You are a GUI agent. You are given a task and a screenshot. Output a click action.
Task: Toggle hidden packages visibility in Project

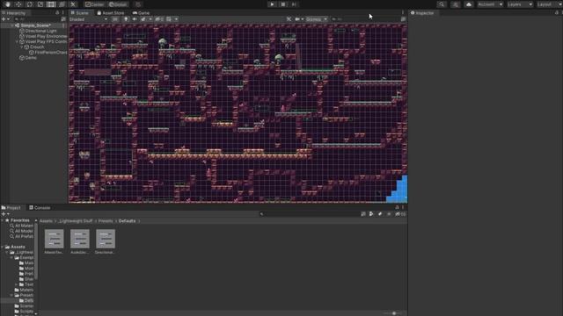(400, 214)
